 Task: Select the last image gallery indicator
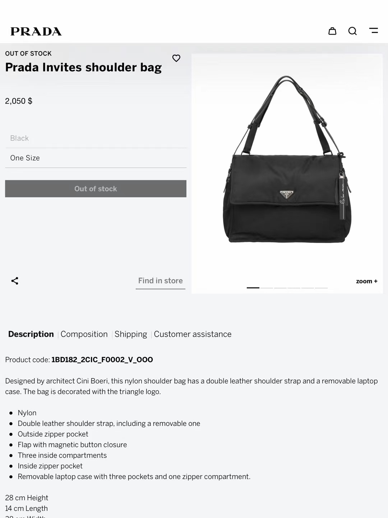(x=321, y=288)
